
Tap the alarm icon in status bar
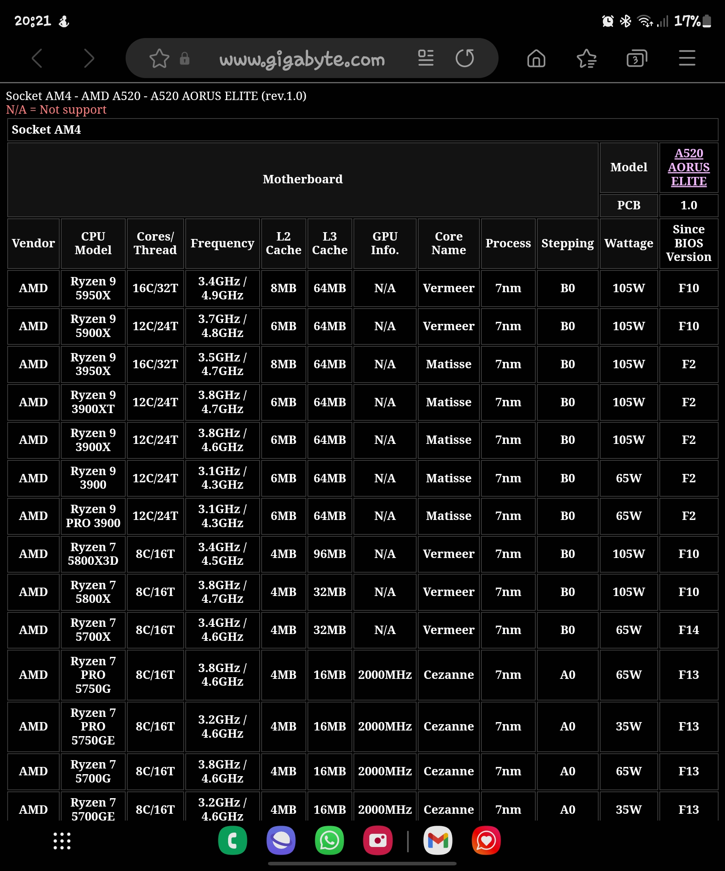[608, 21]
